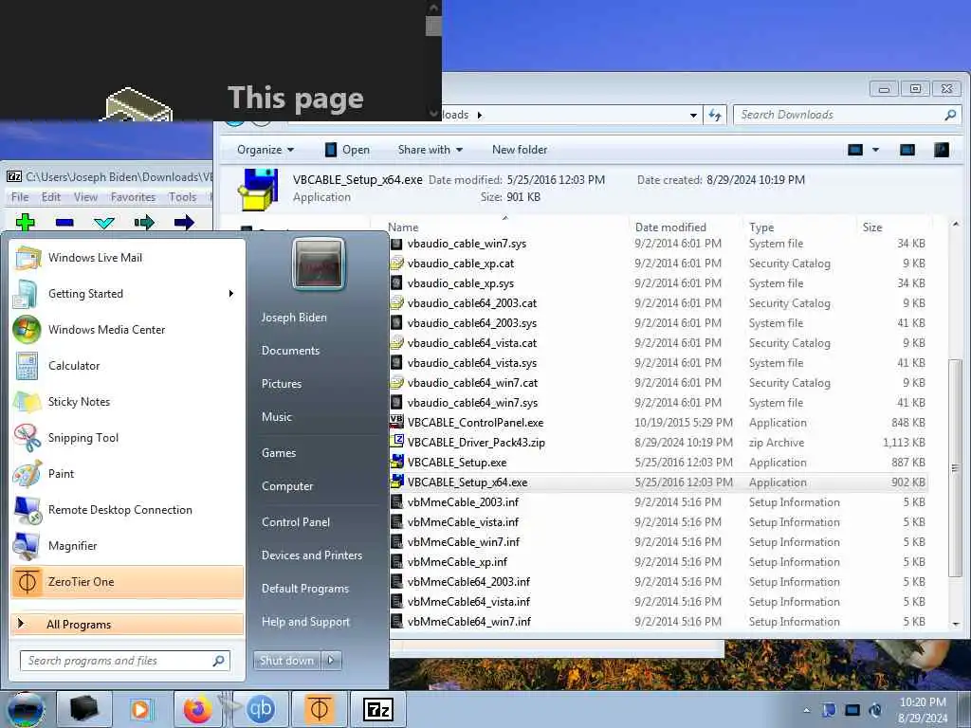971x728 pixels.
Task: Switch to 7-Zip via taskbar icon
Action: (377, 709)
